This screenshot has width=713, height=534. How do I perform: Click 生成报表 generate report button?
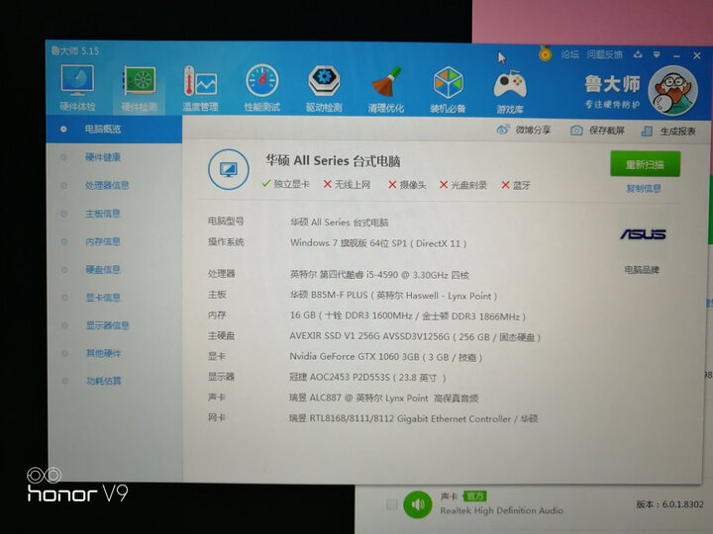coord(668,132)
